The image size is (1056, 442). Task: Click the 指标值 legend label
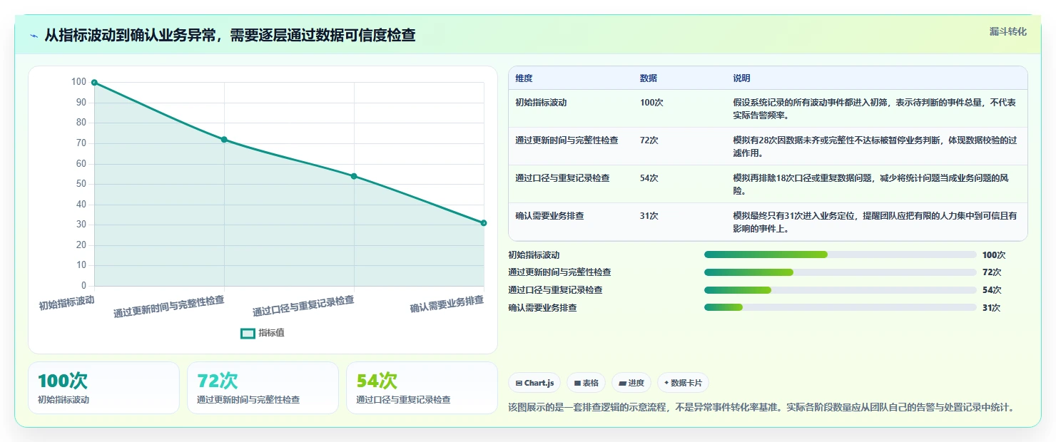[271, 333]
